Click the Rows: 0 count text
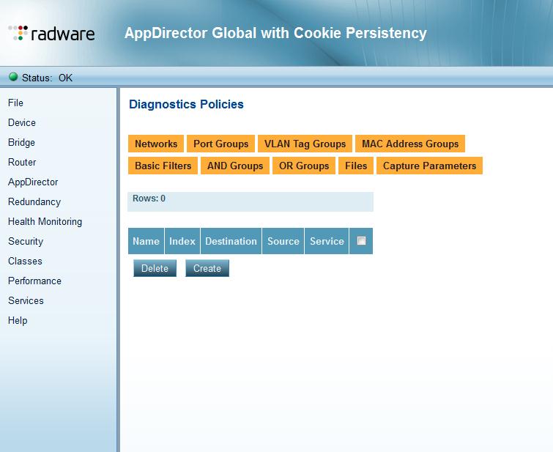This screenshot has width=553, height=452. (149, 199)
